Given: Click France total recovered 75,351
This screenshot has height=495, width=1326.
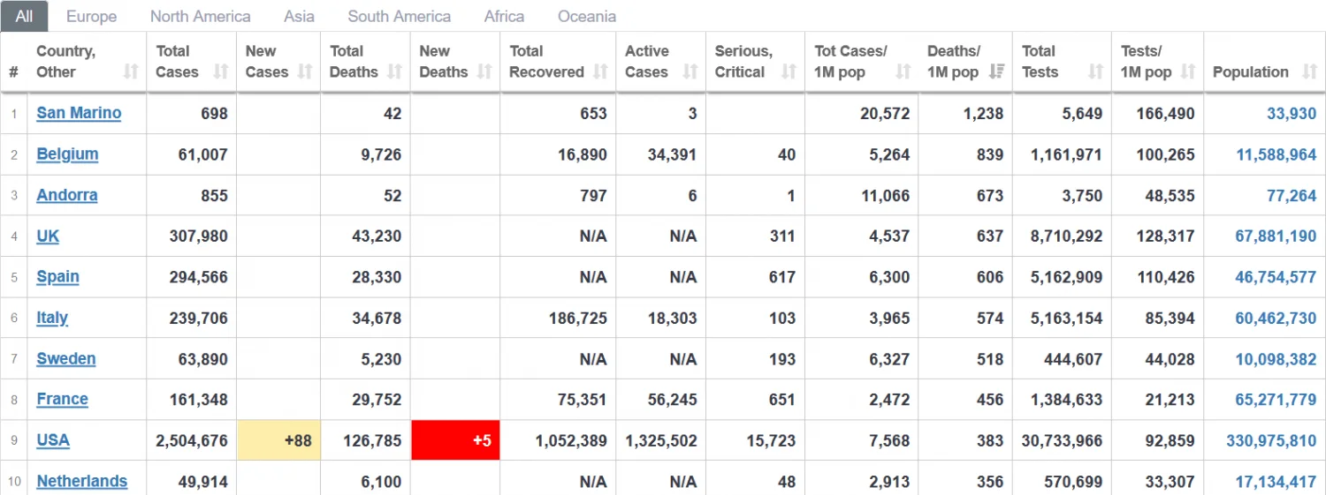Looking at the screenshot, I should point(583,399).
